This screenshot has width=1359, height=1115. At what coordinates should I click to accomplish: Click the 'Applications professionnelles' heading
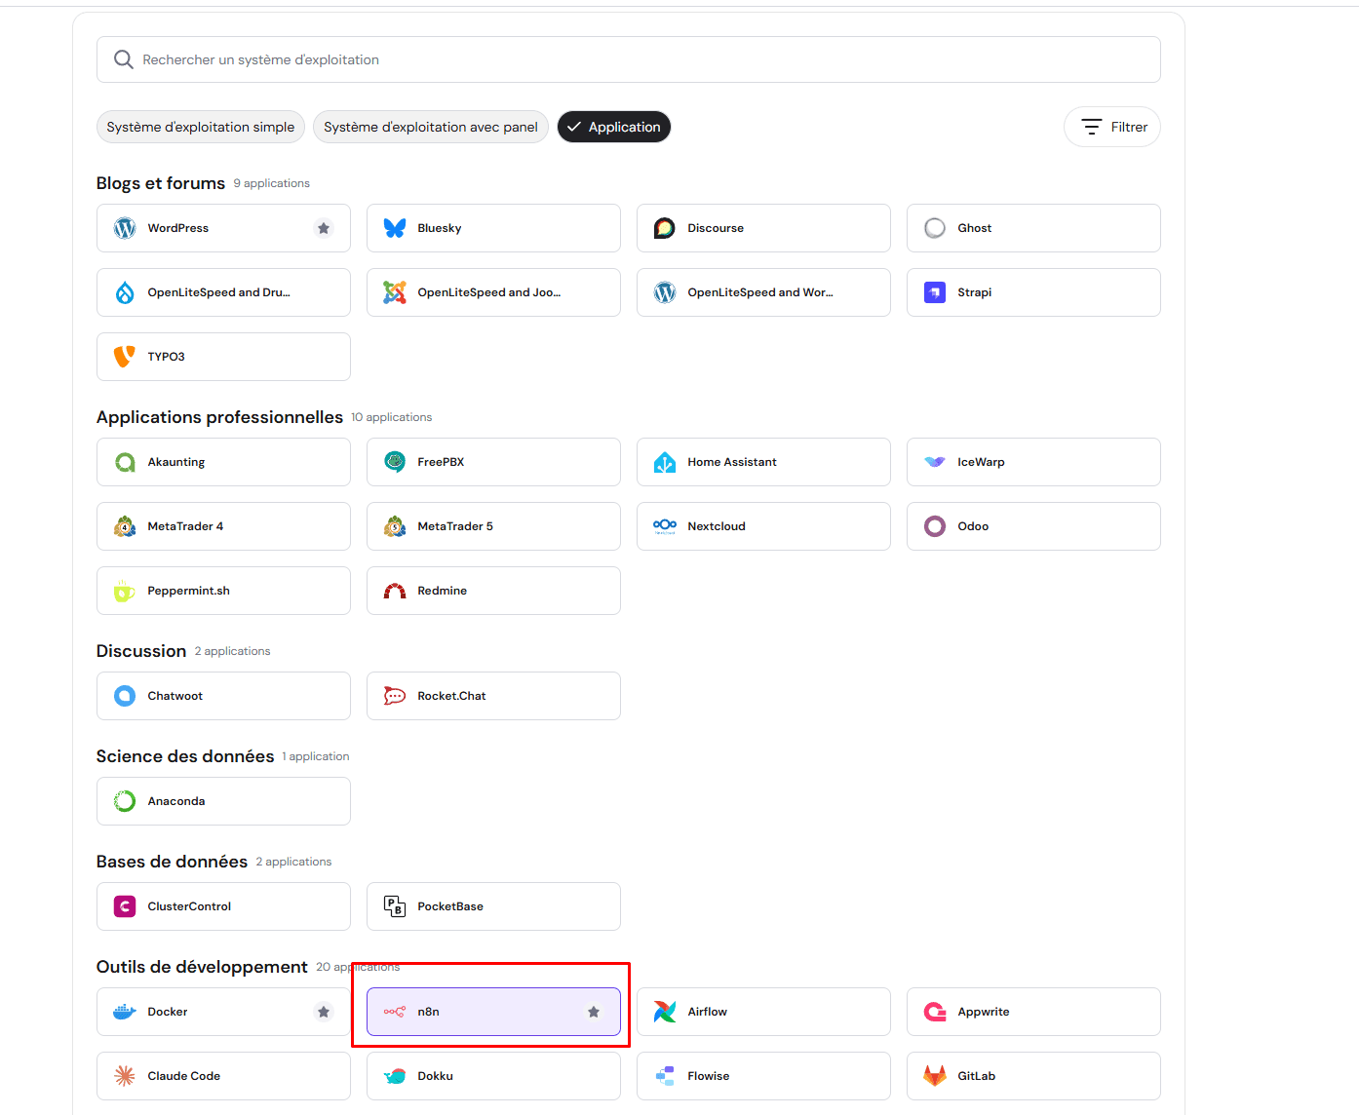pyautogui.click(x=219, y=417)
